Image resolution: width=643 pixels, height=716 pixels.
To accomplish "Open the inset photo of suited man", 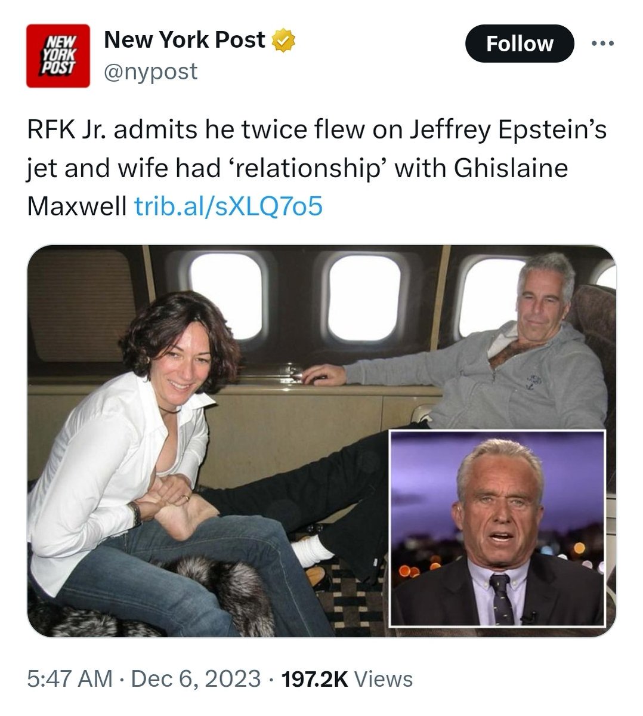I will click(x=497, y=527).
